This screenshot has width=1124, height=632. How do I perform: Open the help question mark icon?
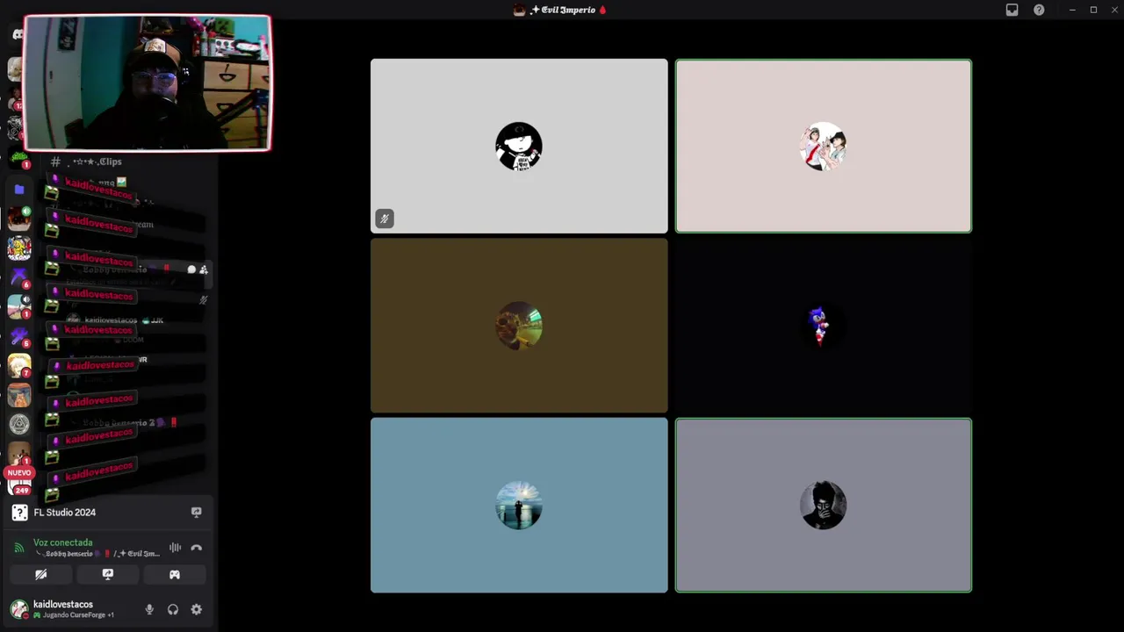(x=1039, y=10)
